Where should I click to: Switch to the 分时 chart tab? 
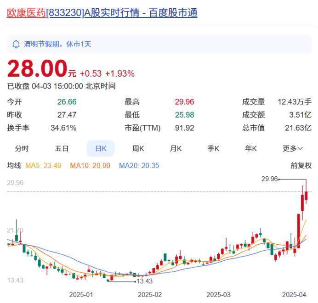click(22, 149)
